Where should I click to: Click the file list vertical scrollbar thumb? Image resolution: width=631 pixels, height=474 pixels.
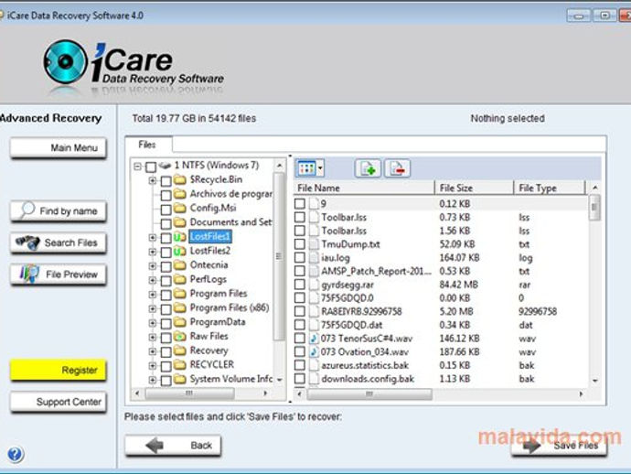click(x=594, y=208)
